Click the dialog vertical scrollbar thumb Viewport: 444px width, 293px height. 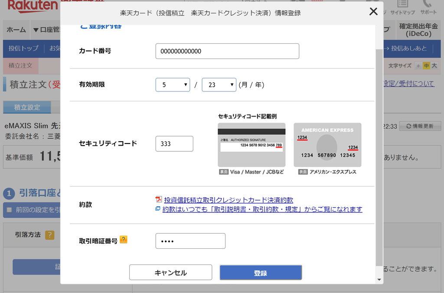click(x=379, y=157)
